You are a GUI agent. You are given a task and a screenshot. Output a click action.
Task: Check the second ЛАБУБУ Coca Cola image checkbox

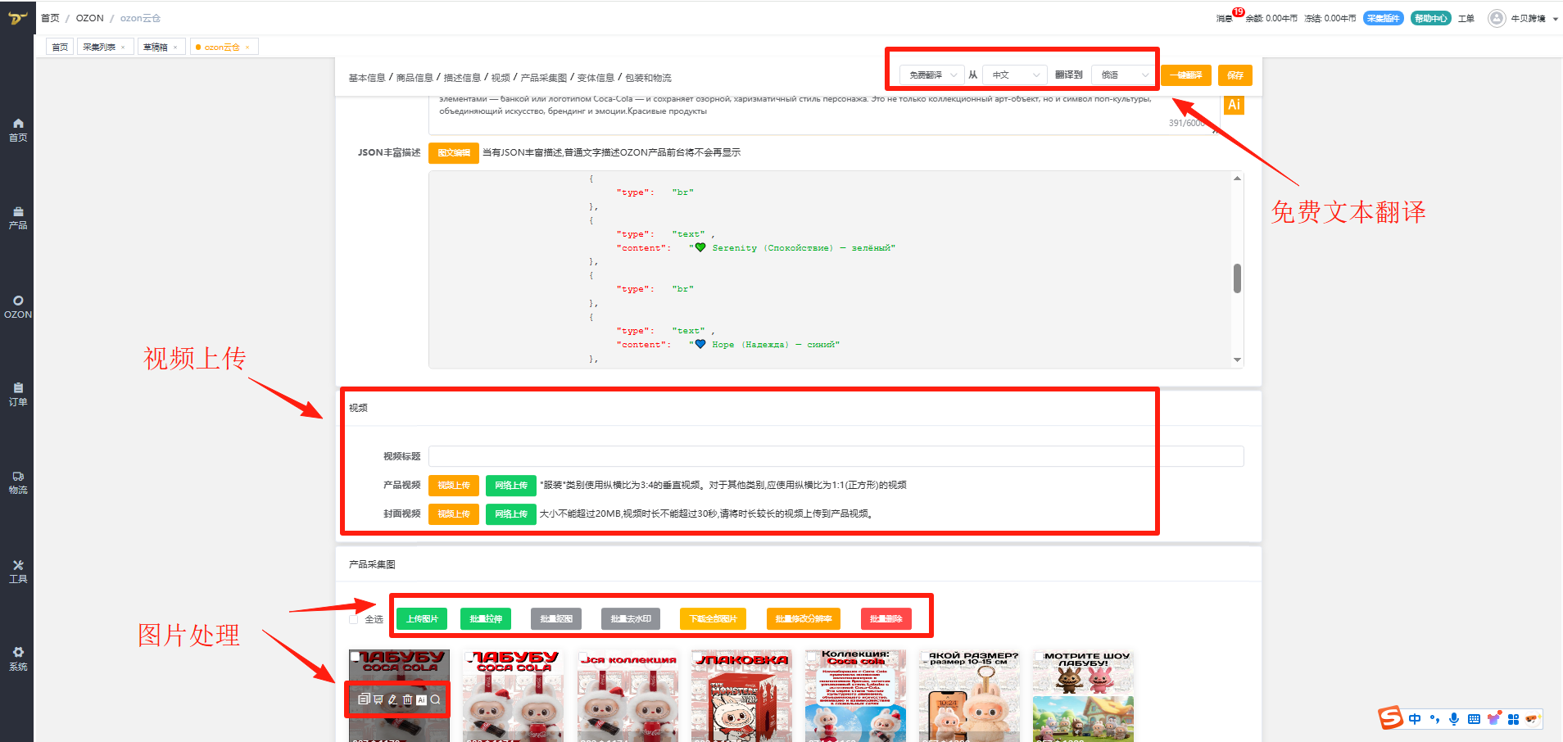click(x=469, y=657)
